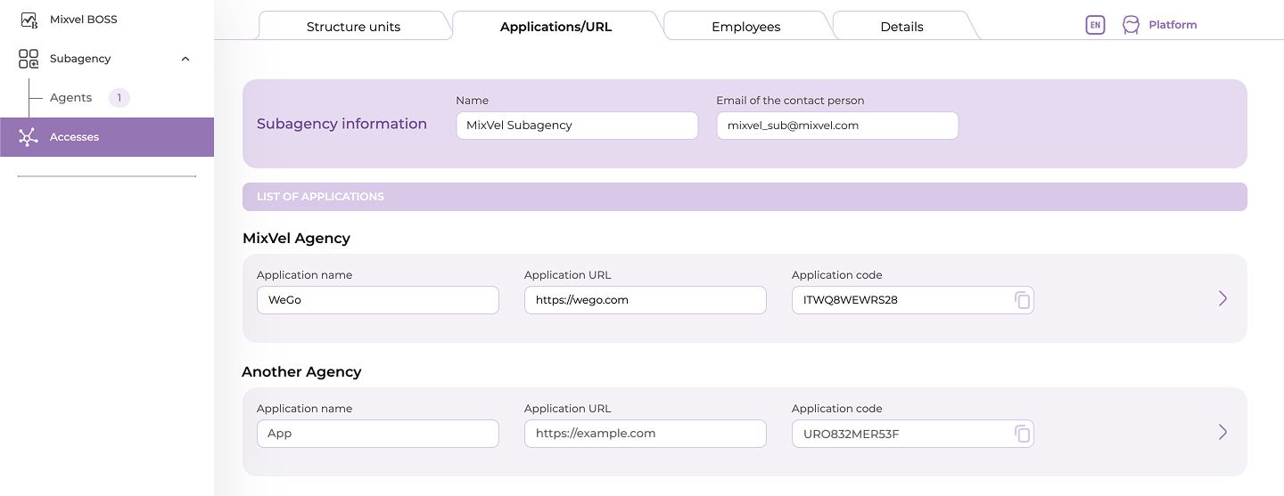1284x496 pixels.
Task: Go to the Details tab
Action: coord(901,27)
